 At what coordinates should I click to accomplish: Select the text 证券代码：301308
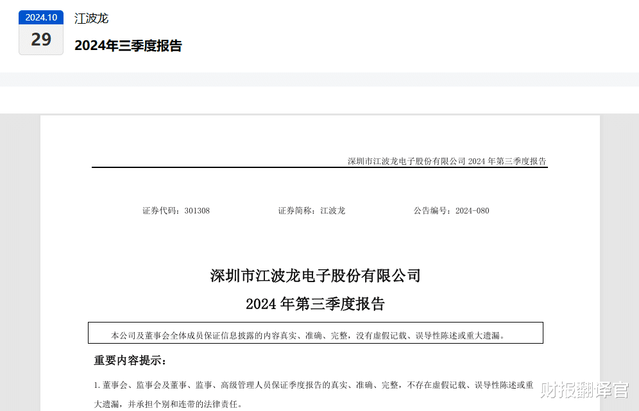tap(176, 210)
